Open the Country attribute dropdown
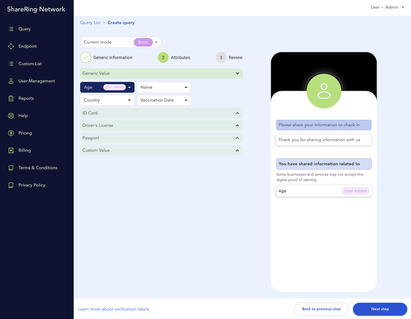The width and height of the screenshot is (411, 319). point(107,100)
